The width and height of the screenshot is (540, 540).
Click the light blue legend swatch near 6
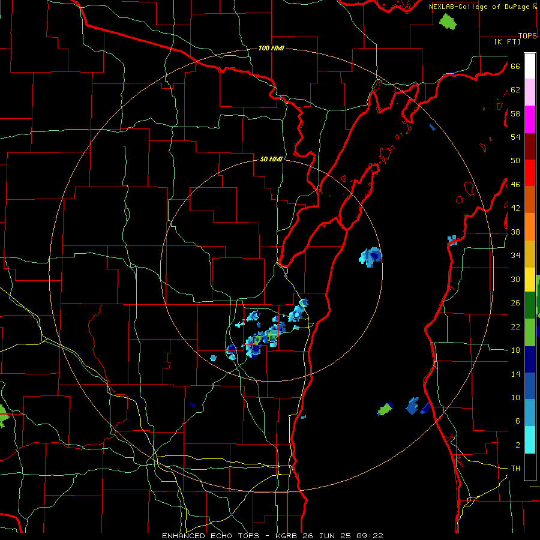tap(530, 413)
